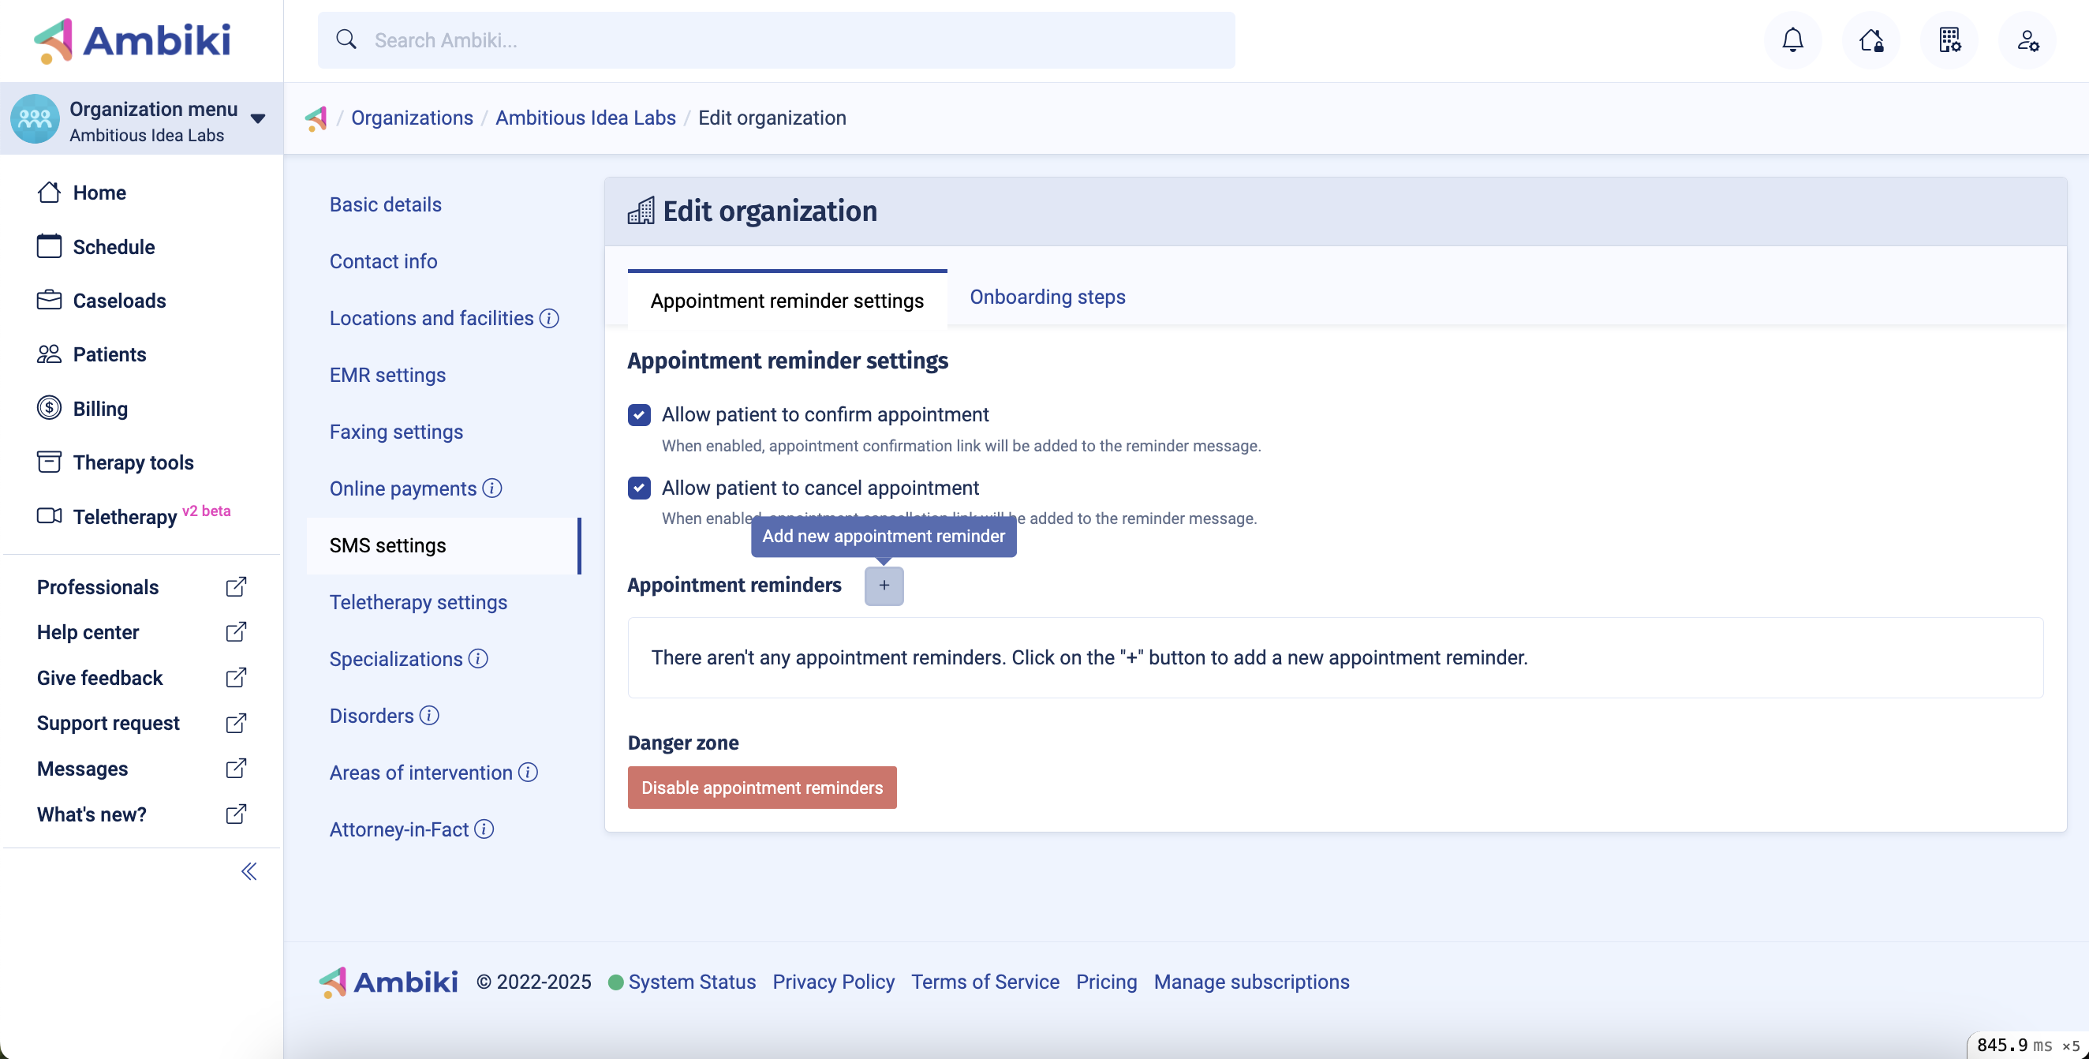Click the Disable appointment reminders button
This screenshot has height=1059, width=2089.
760,787
